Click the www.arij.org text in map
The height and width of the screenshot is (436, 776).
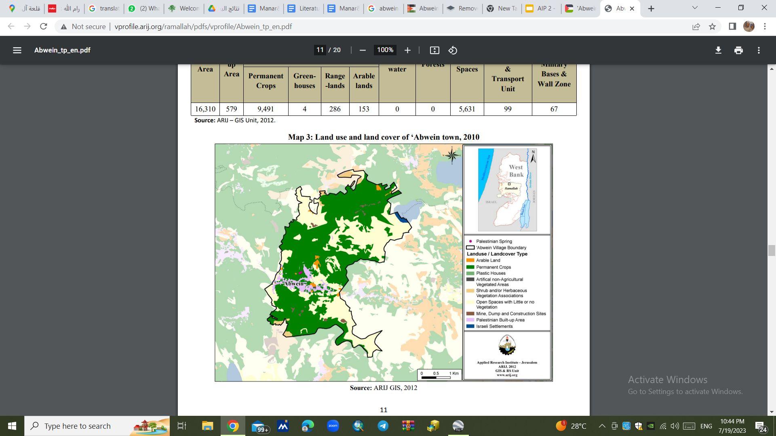[507, 375]
